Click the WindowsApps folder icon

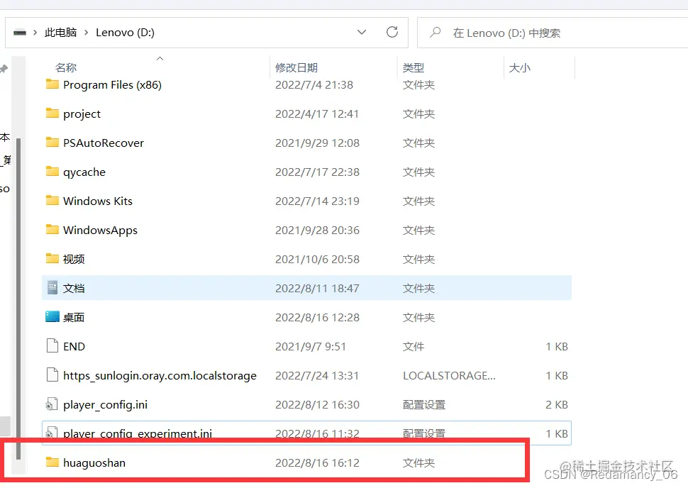click(x=52, y=230)
